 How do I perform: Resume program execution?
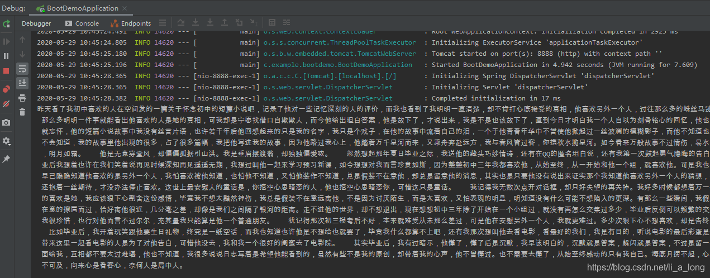[6, 42]
